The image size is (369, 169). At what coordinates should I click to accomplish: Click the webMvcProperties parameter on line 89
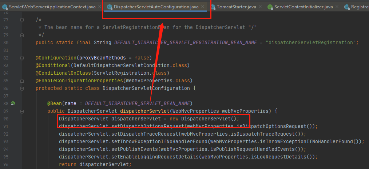point(245,111)
